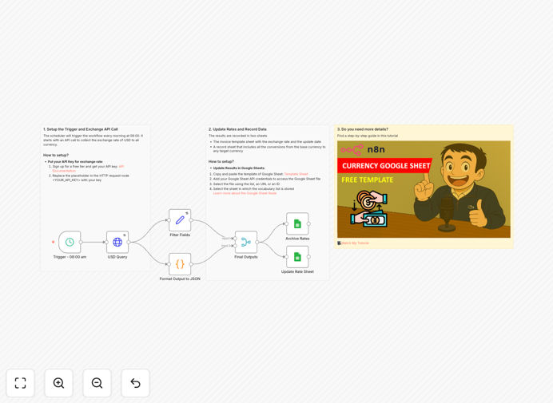553x403 pixels.
Task: Click the Format Output to JSON label
Action: point(180,279)
